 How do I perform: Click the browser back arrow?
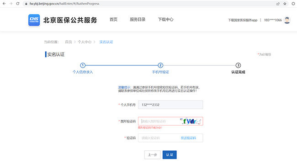click(x=4, y=4)
